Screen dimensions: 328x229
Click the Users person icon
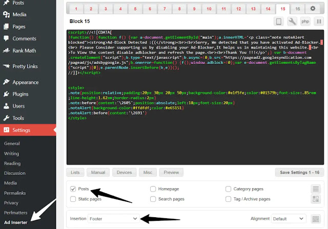coord(6,106)
